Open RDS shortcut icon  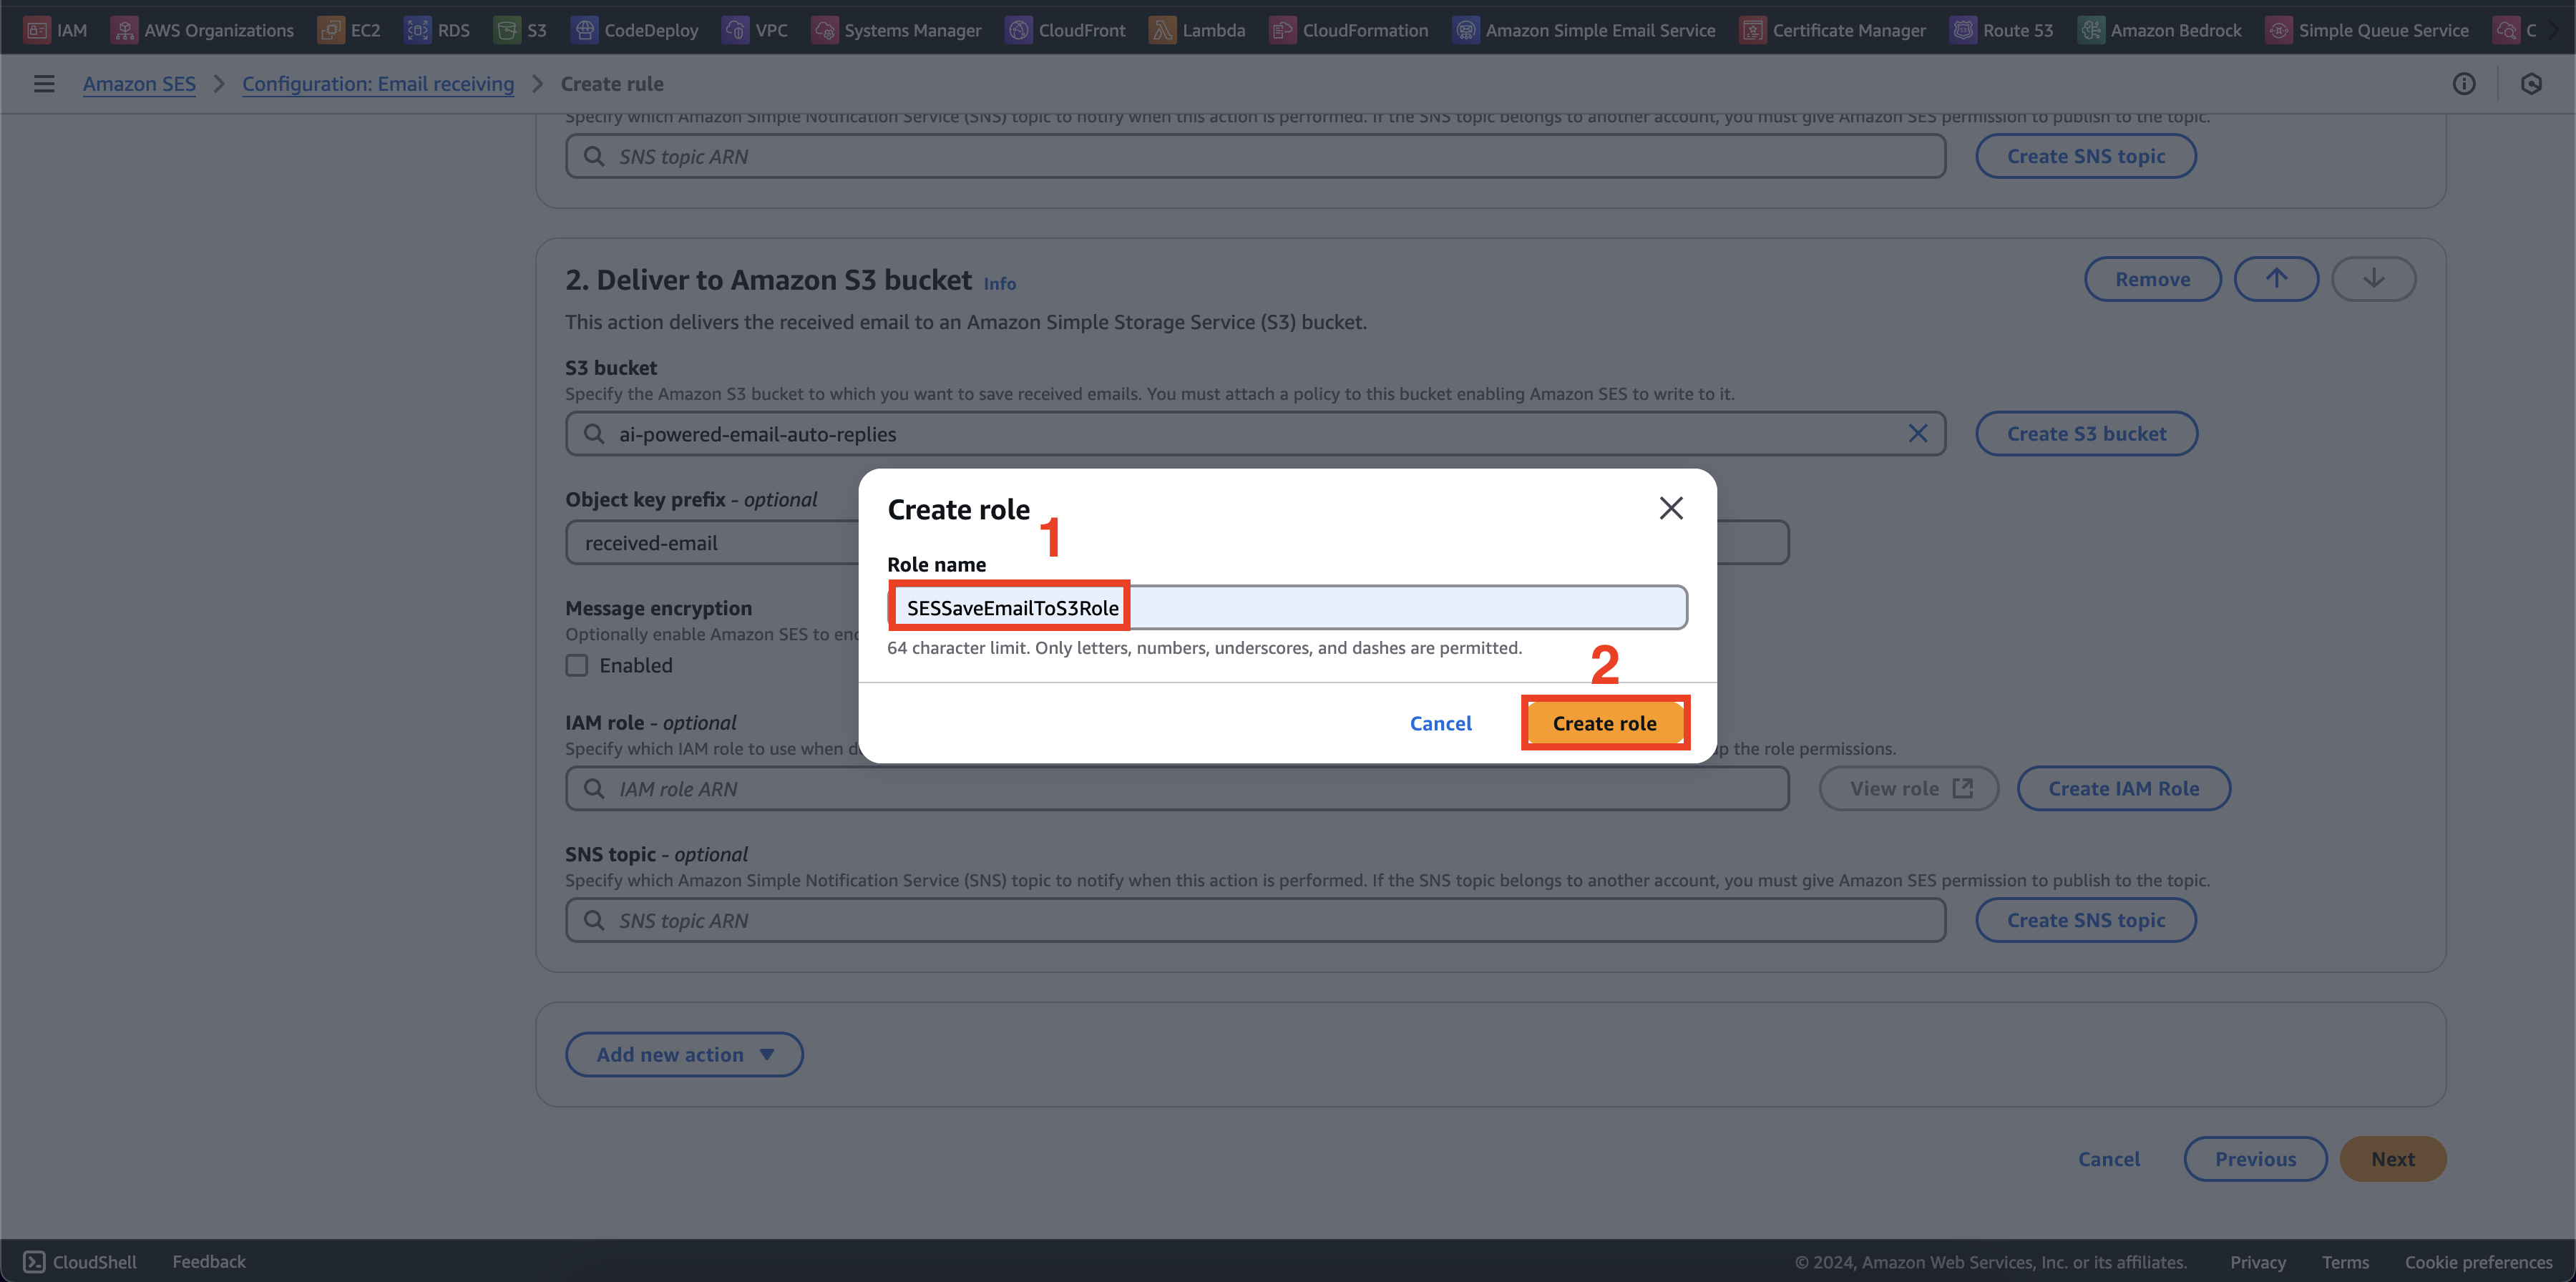[x=418, y=30]
